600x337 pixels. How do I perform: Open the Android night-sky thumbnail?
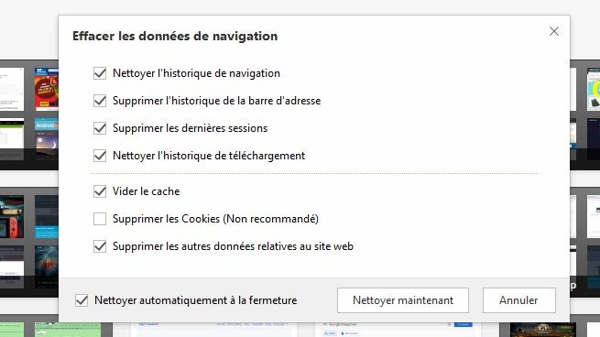click(x=47, y=139)
